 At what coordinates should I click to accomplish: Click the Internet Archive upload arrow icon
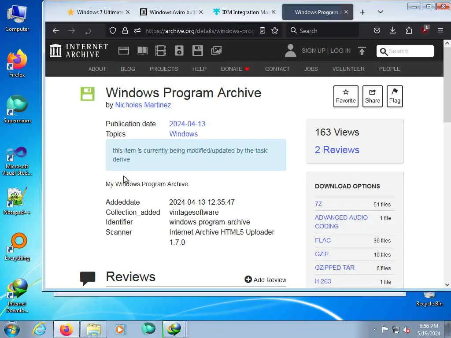[x=362, y=51]
